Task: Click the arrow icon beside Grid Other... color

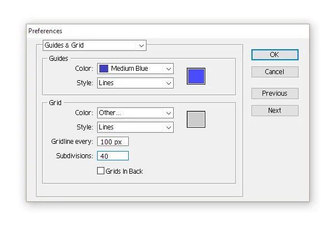Action: click(169, 113)
